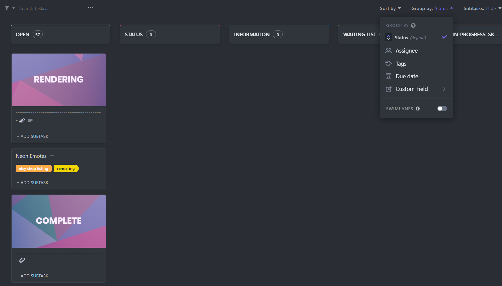Screen dimensions: 502x286
Task: Click the yellow rendering tag
Action: pyautogui.click(x=66, y=169)
